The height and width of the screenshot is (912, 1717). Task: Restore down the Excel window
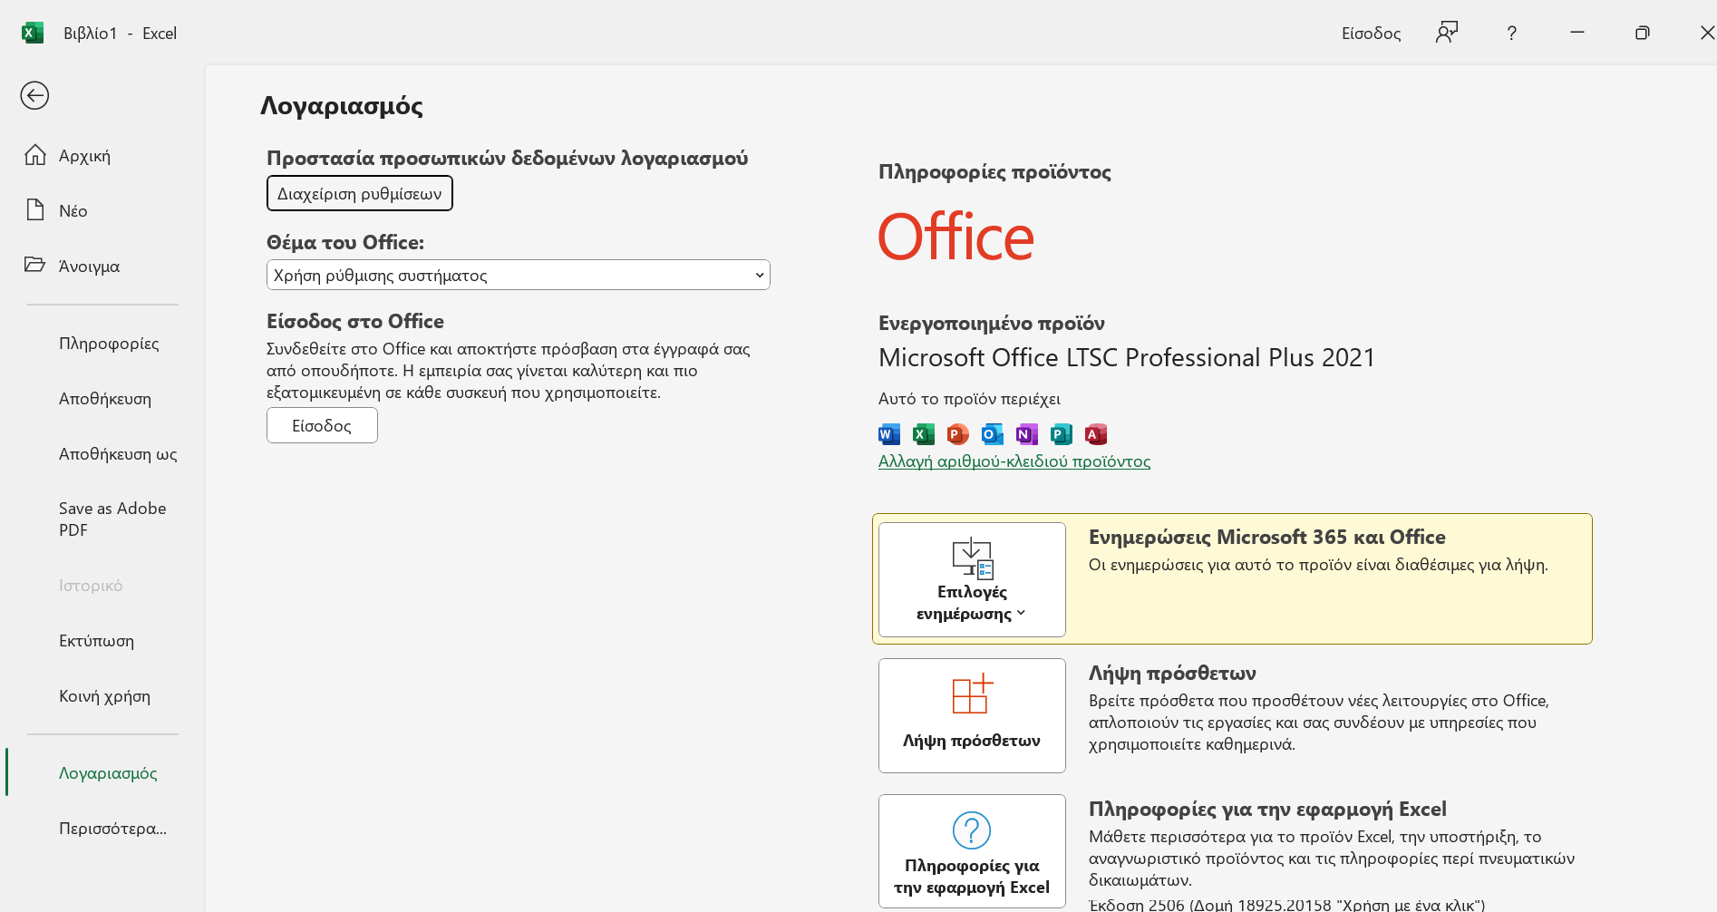[x=1642, y=33]
